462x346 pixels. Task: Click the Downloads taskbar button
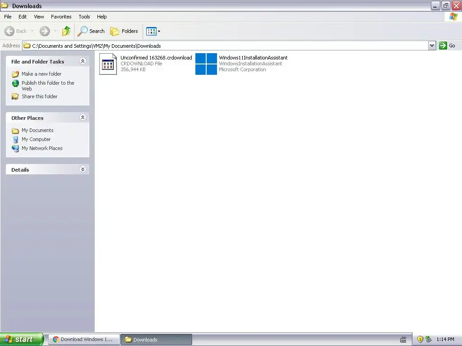[x=157, y=340]
